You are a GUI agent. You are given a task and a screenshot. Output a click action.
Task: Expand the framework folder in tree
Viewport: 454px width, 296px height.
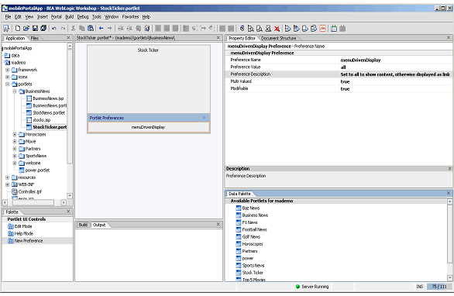(x=8, y=70)
